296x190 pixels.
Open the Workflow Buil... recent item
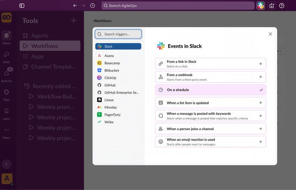click(53, 97)
